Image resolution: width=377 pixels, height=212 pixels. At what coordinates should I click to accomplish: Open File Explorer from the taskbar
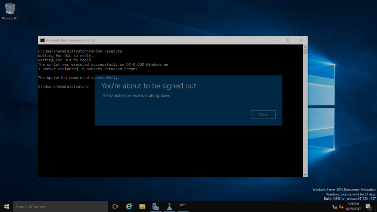coord(142,207)
